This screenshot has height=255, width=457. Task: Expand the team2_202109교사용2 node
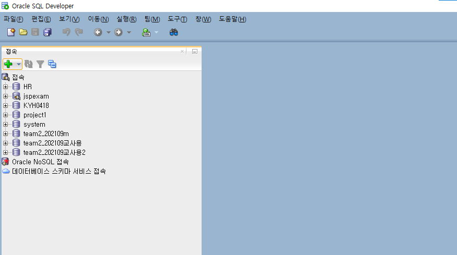(x=6, y=153)
